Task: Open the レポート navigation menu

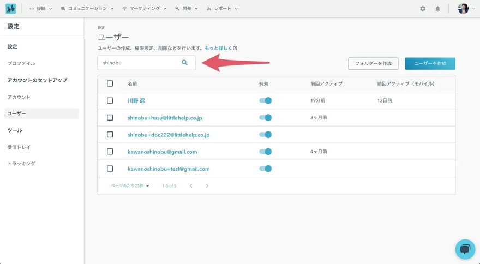Action: pos(223,9)
